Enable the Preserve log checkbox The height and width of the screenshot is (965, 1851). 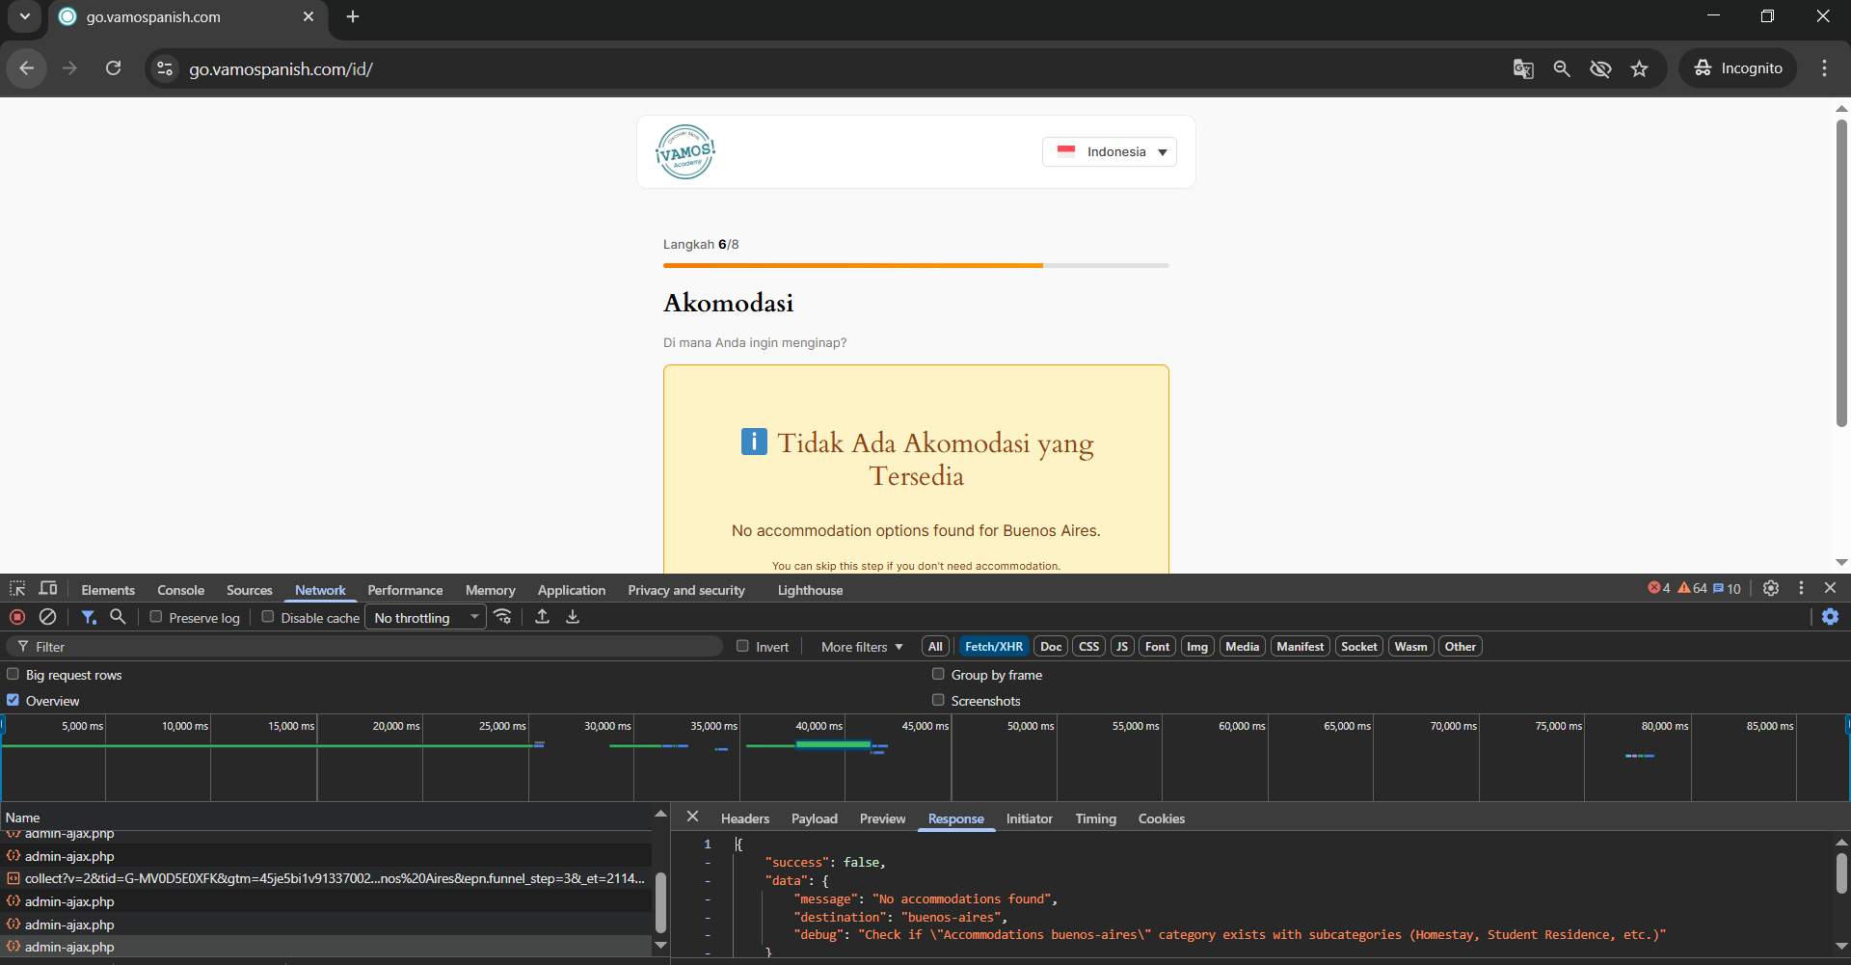(156, 617)
